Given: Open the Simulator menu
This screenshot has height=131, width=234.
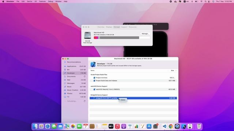Looking at the screenshot, I should [x=10, y=1].
